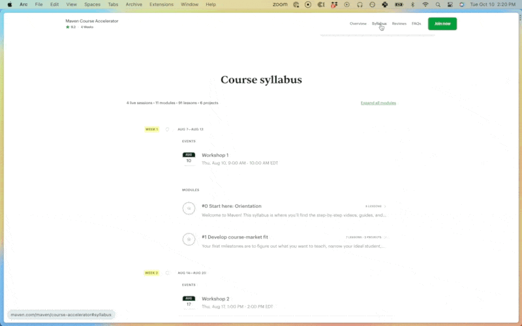Click the AUG 14–AUG 20 date range
Screen dimensions: 522x326
192,273
